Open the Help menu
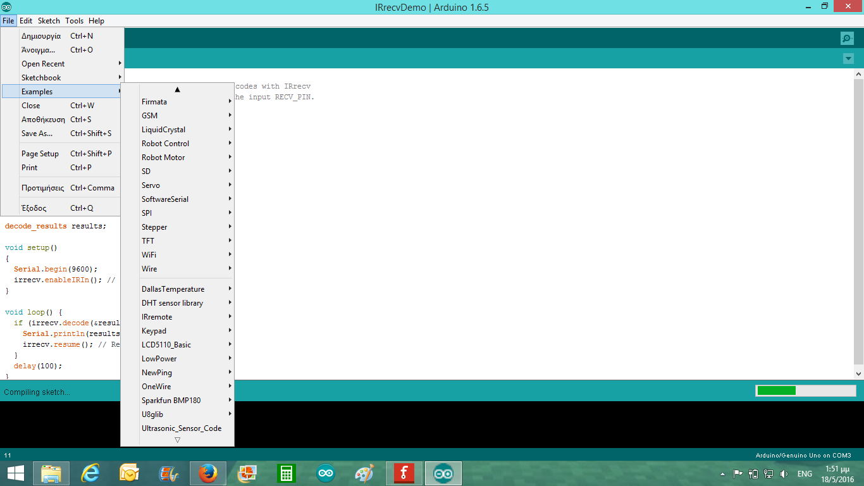Screen dimensions: 864x486 (97, 21)
